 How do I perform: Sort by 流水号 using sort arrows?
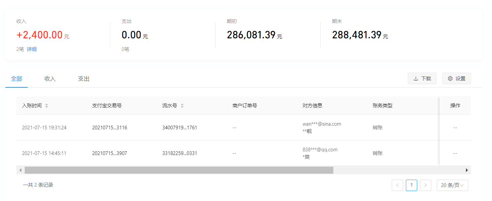click(182, 106)
